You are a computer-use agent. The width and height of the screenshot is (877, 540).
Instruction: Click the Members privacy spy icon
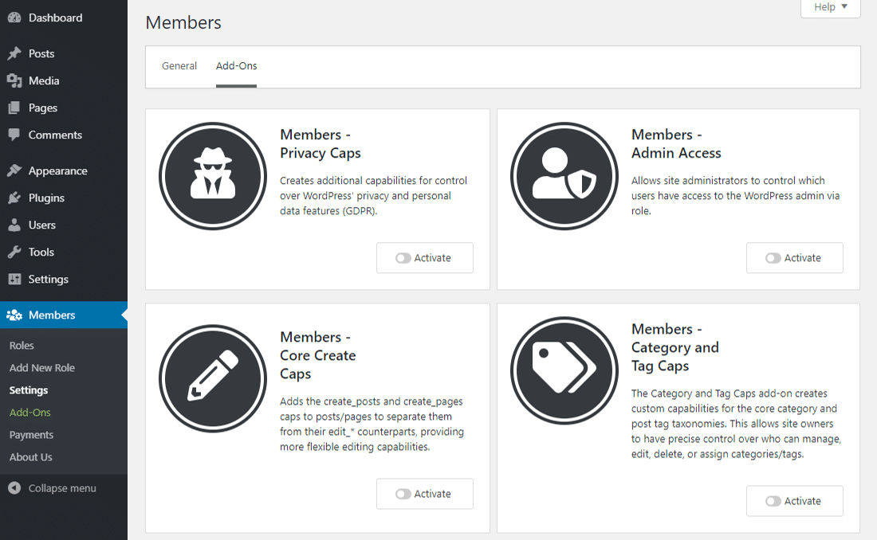213,176
